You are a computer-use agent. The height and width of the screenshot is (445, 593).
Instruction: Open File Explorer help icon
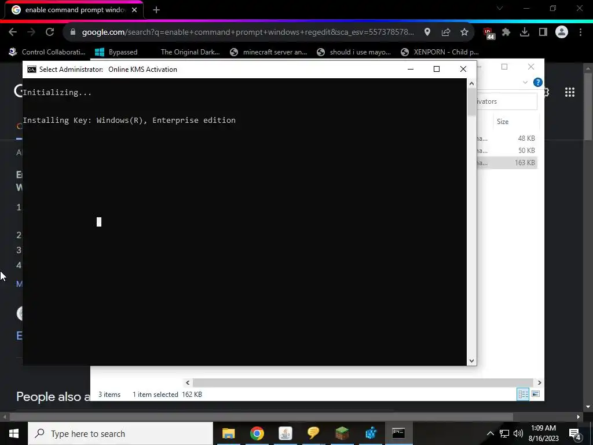(537, 82)
